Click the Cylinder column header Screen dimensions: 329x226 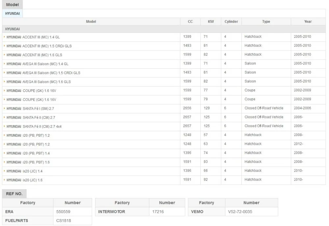(x=231, y=22)
